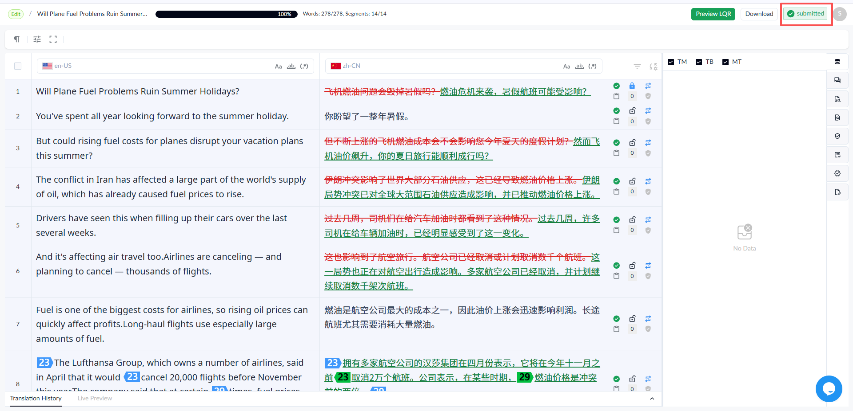This screenshot has width=853, height=411.
Task: Expand the bottom panel with the chevron
Action: click(652, 399)
